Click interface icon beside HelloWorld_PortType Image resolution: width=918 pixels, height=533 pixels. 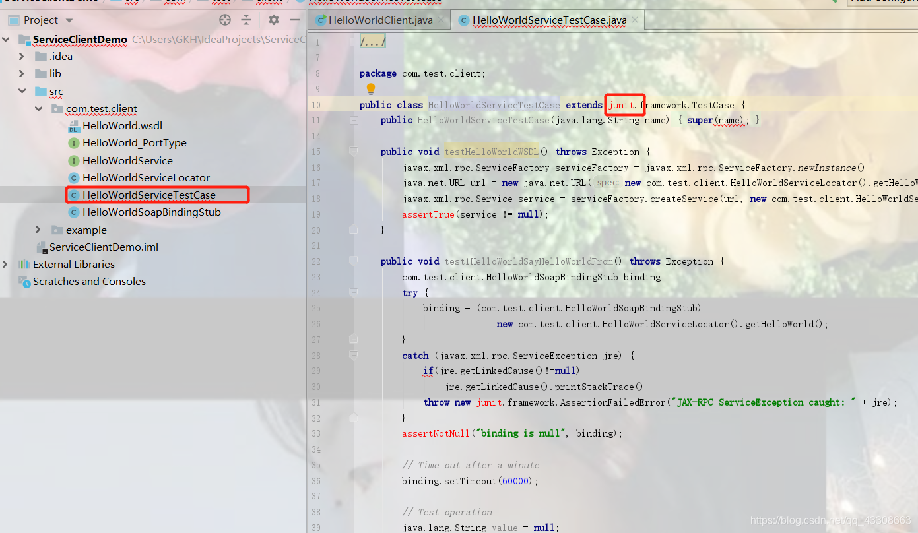click(x=74, y=143)
